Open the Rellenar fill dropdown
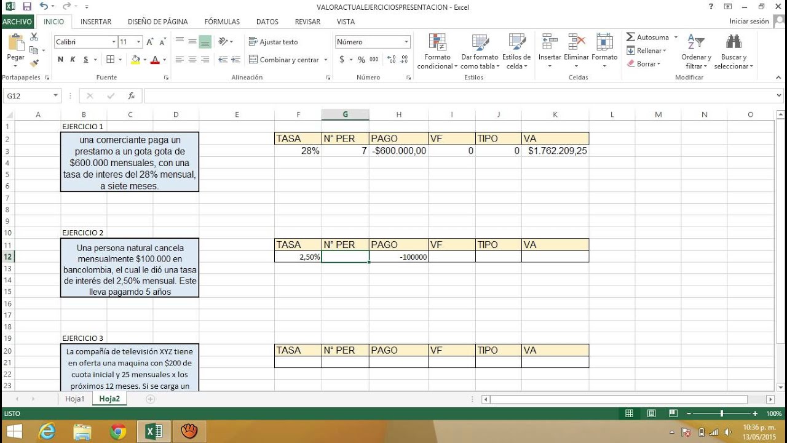The width and height of the screenshot is (787, 443). pos(647,50)
